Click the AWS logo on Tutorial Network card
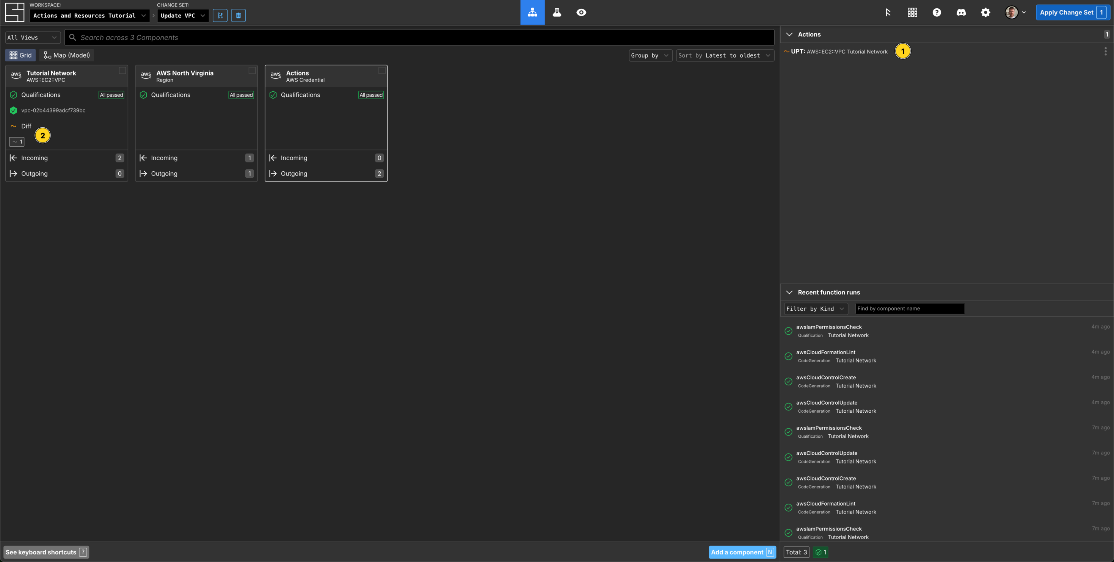The width and height of the screenshot is (1114, 562). pos(16,75)
